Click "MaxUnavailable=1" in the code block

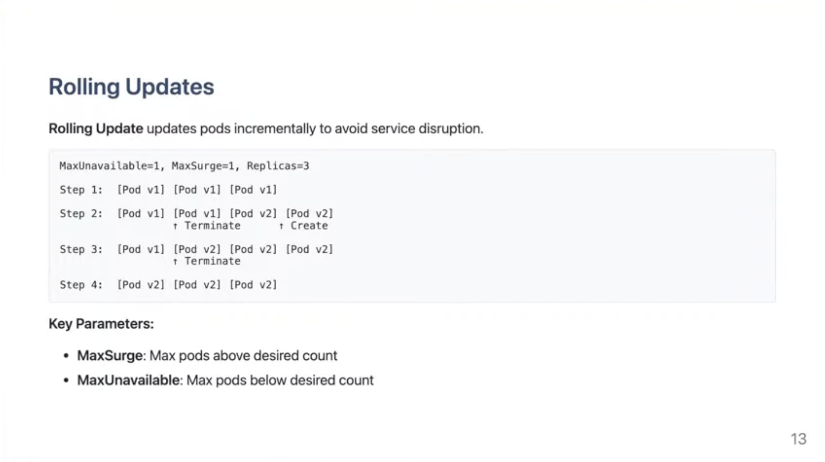(x=109, y=166)
